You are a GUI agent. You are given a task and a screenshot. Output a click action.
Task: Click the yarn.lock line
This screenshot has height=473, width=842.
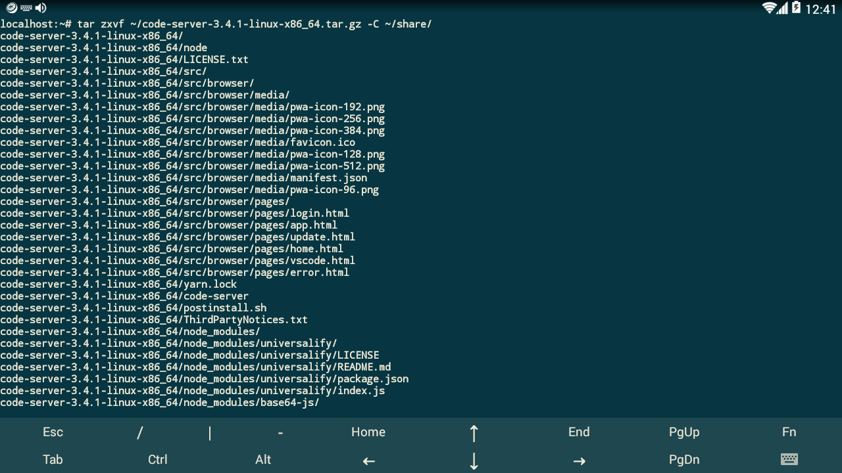coord(118,284)
